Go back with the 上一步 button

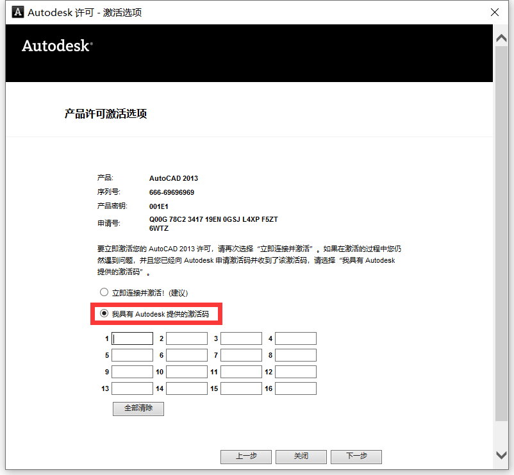pos(246,456)
